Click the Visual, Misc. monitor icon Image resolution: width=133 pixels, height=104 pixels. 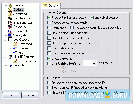[x=10, y=35]
